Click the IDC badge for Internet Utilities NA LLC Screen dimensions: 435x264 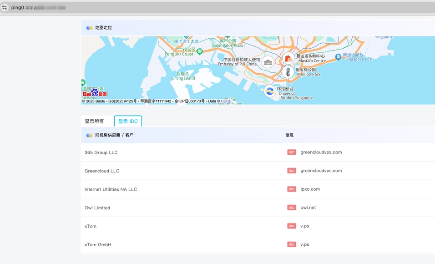tap(292, 189)
